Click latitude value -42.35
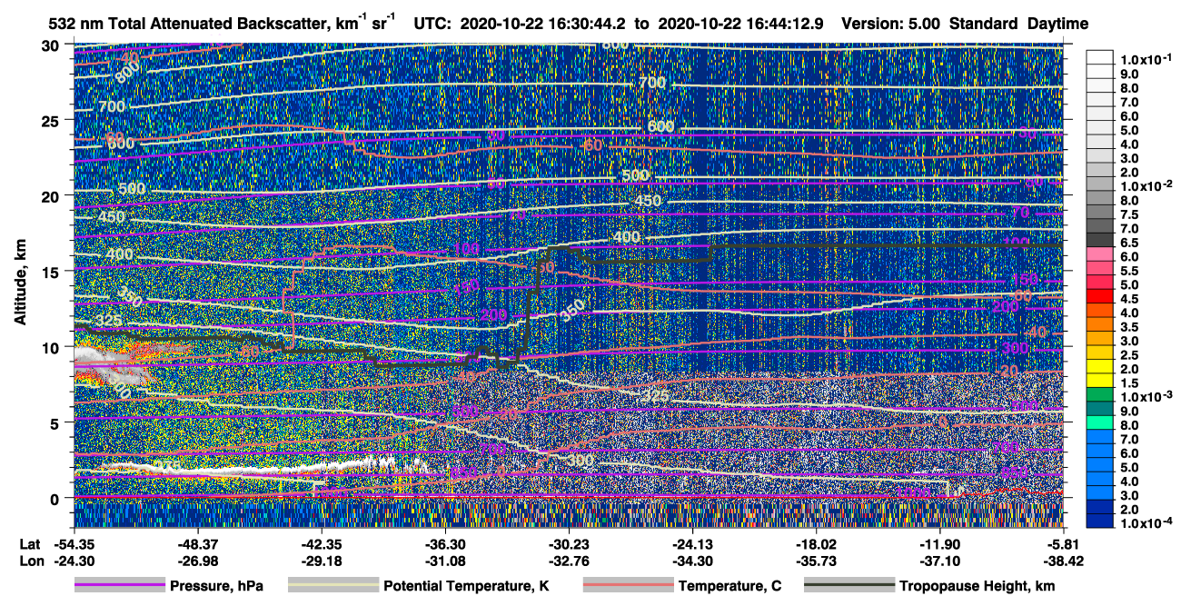Screen dimensions: 1181x606 click(321, 545)
